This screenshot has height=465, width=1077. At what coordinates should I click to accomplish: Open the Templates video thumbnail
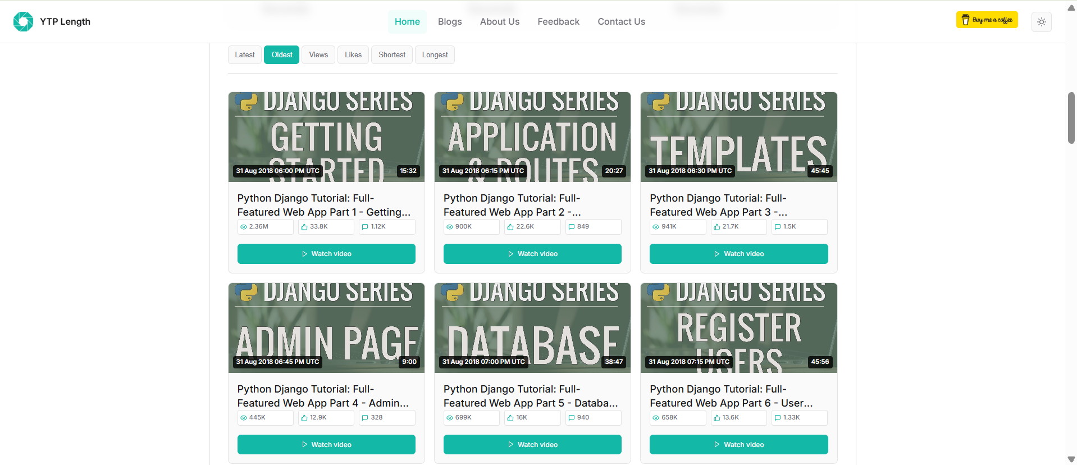pyautogui.click(x=738, y=137)
